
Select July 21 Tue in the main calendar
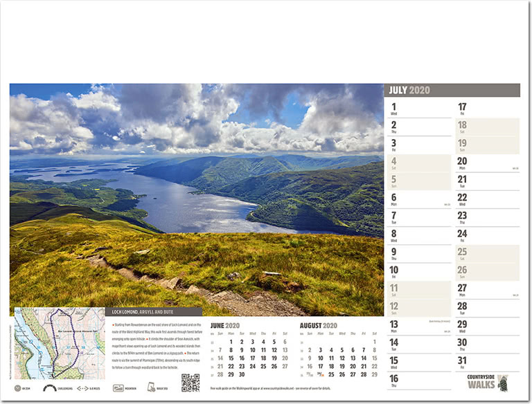pos(487,181)
